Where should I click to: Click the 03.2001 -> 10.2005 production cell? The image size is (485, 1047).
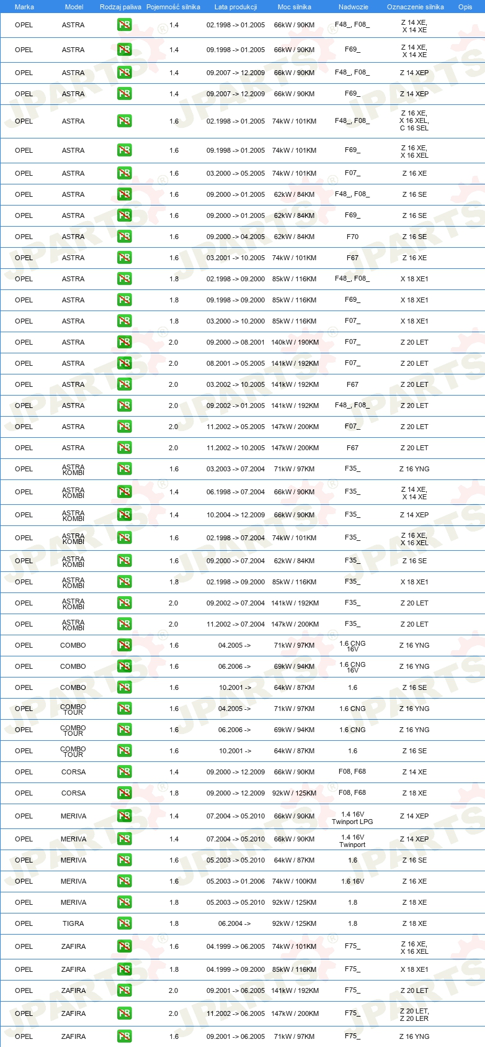236,258
